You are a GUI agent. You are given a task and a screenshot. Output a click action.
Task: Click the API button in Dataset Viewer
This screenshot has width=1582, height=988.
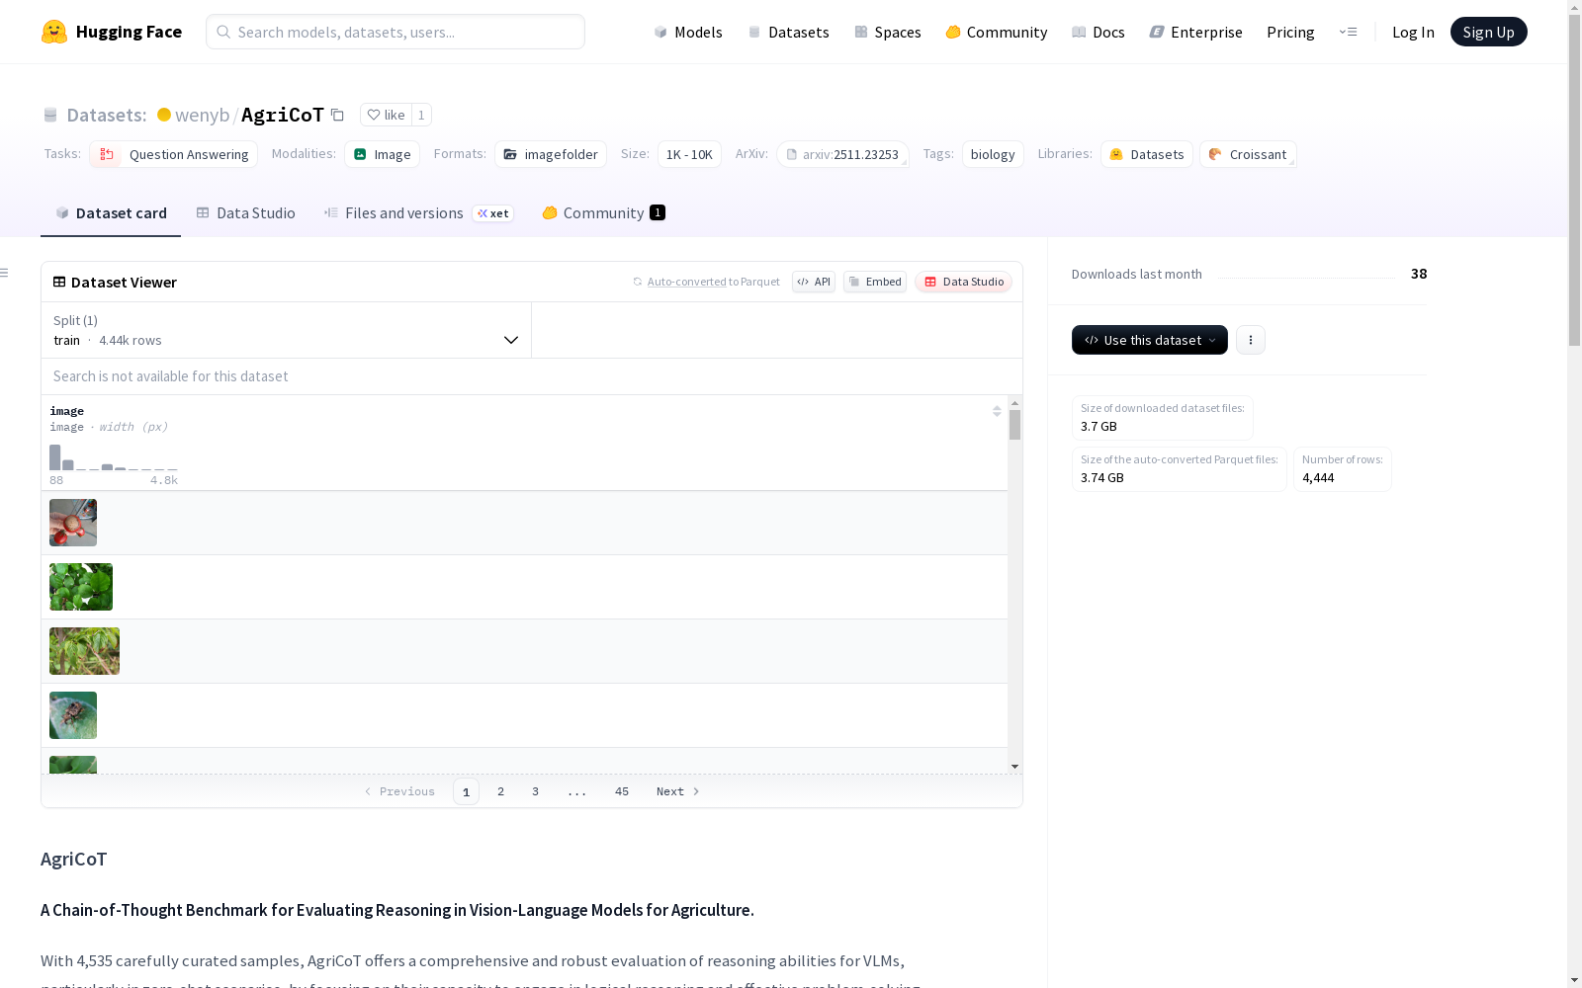(x=814, y=282)
